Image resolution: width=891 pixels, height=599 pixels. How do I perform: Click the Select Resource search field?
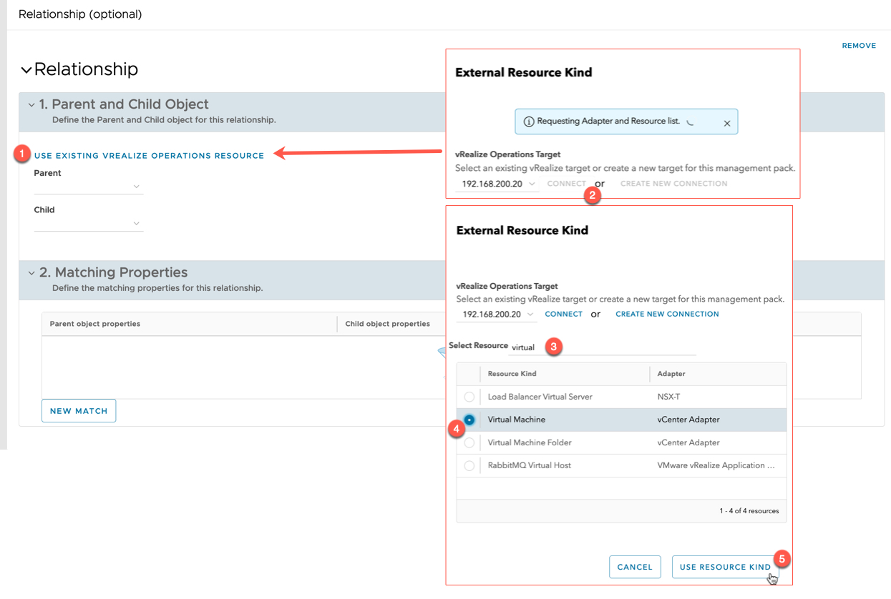pyautogui.click(x=602, y=347)
